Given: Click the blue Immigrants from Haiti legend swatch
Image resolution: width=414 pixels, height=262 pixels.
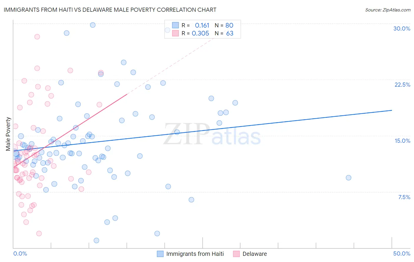Looking at the screenshot, I should [160, 254].
